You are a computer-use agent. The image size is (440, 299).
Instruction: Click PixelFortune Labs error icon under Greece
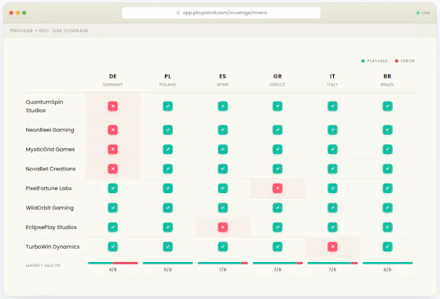click(x=277, y=188)
